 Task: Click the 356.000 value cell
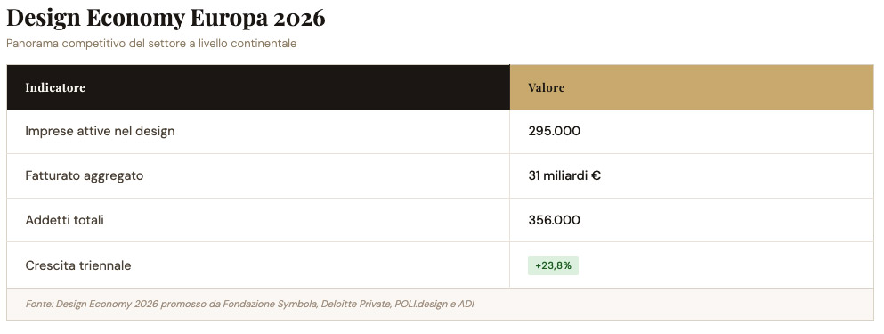coord(692,220)
